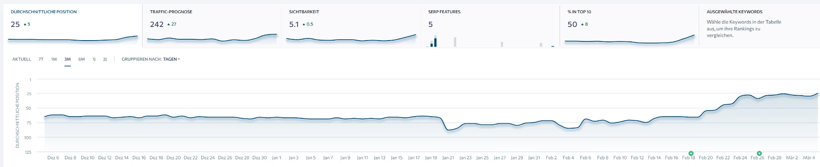Click the Ausgewählte Keywords heading

coord(734,12)
